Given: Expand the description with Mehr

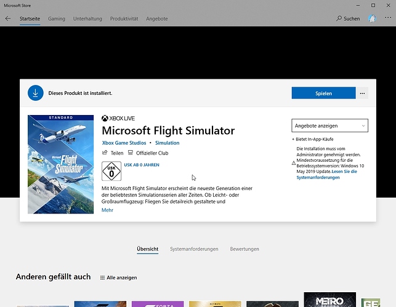Looking at the screenshot, I should point(107,210).
